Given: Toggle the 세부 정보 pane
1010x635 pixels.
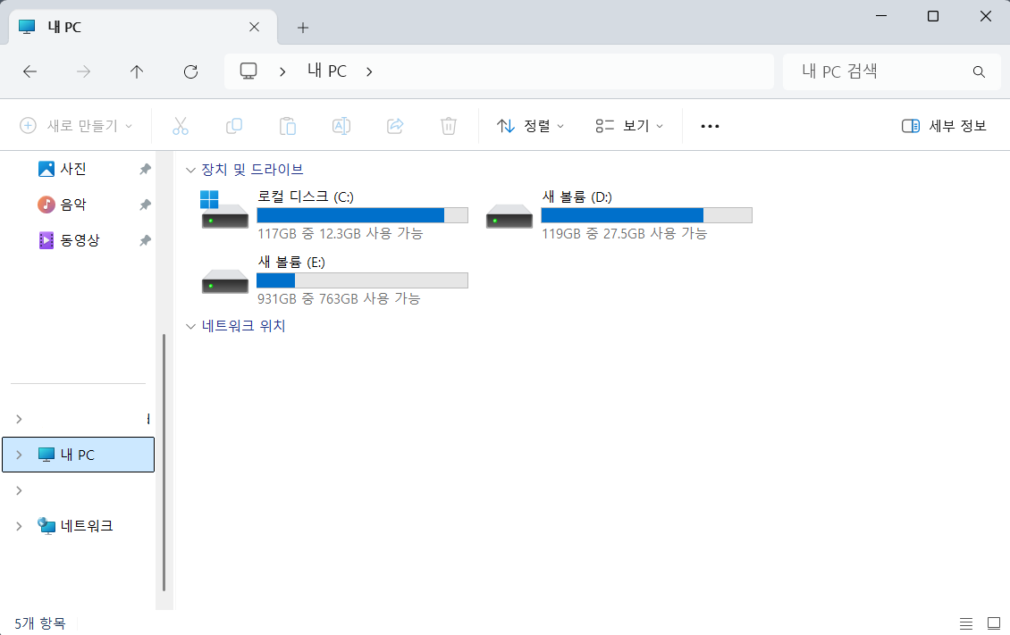Looking at the screenshot, I should pyautogui.click(x=944, y=126).
